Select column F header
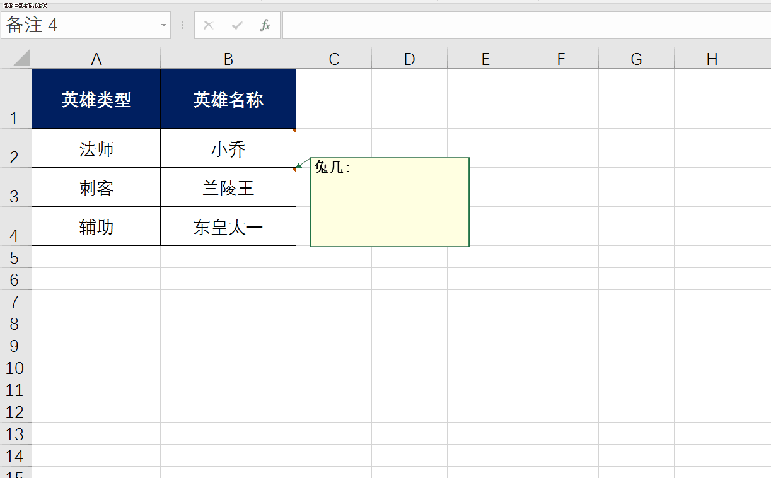This screenshot has width=771, height=478. pos(561,59)
